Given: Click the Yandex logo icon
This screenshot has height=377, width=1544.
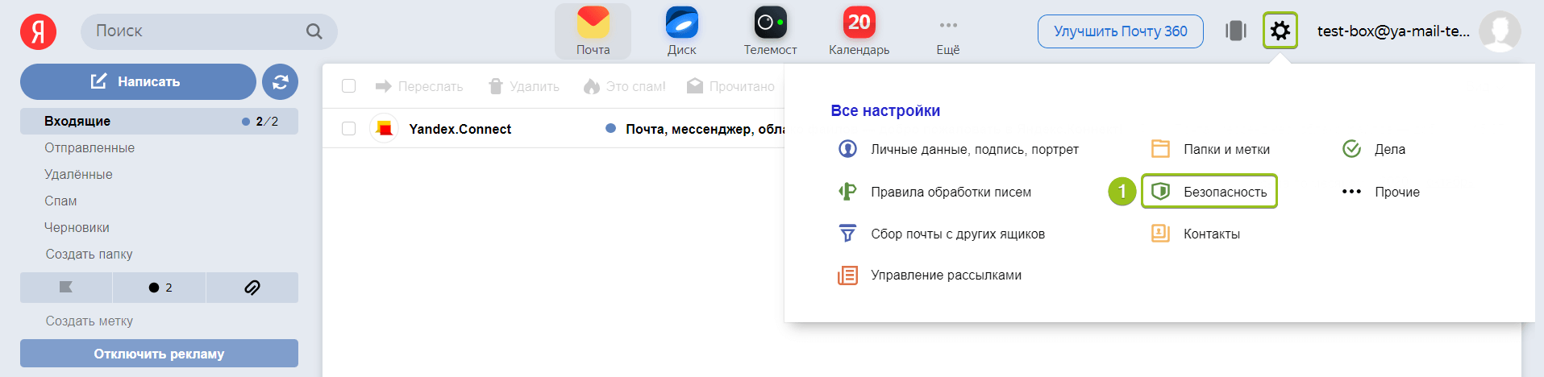Looking at the screenshot, I should click(x=38, y=31).
